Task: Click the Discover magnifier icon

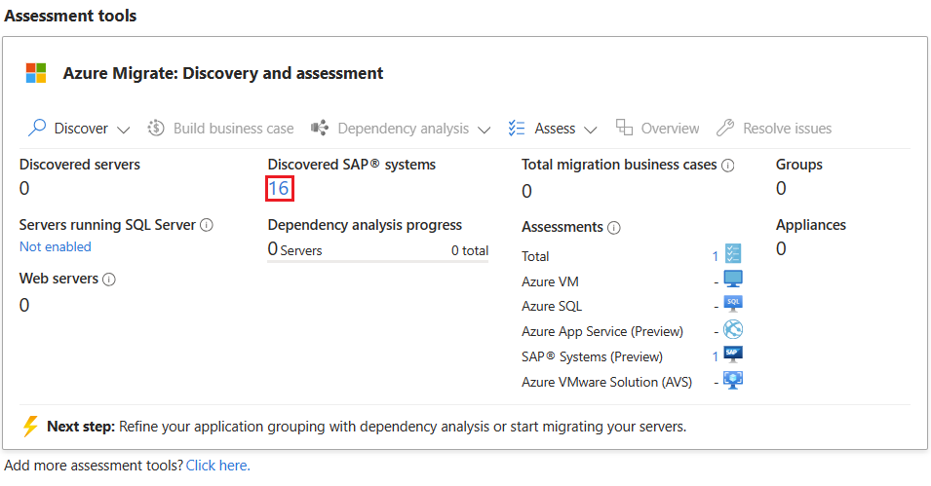Action: click(37, 129)
